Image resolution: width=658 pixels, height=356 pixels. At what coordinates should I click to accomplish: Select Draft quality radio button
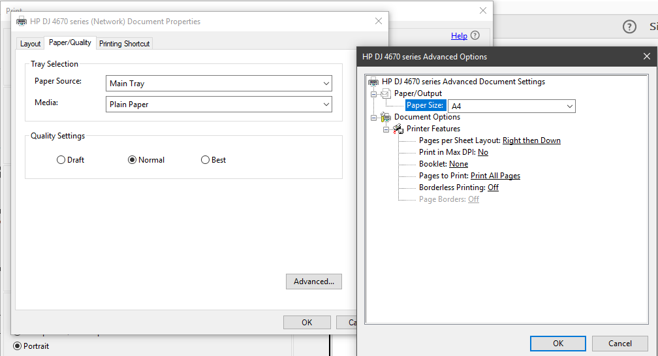pos(61,160)
